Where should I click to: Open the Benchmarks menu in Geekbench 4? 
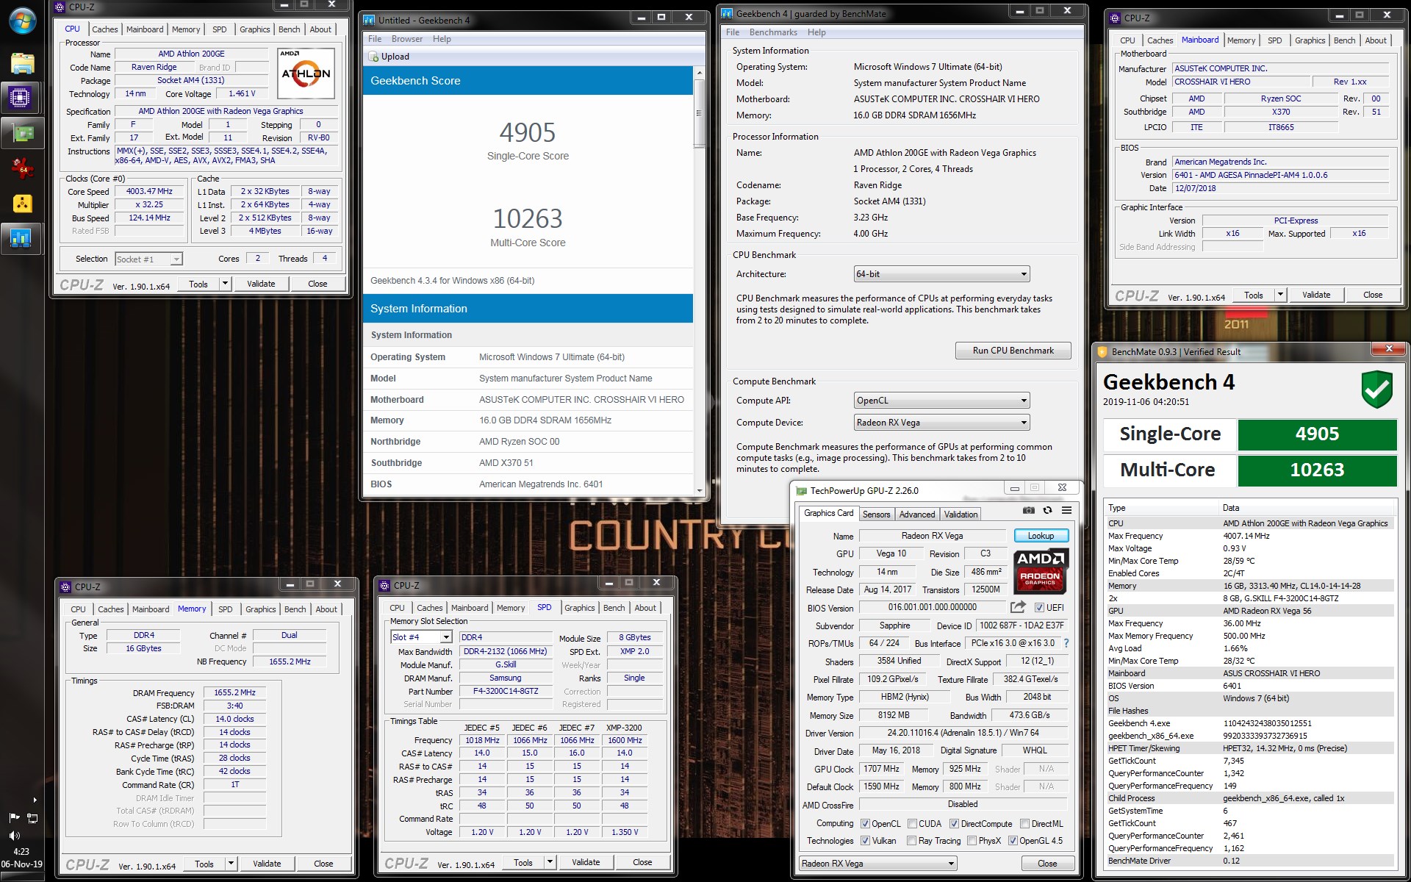tap(772, 32)
